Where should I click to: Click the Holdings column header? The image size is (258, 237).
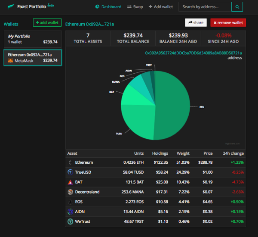click(160, 153)
